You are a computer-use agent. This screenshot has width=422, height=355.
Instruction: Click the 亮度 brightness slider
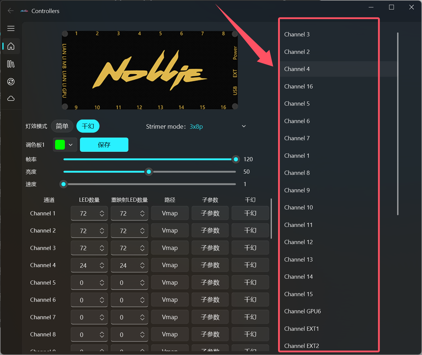click(x=150, y=172)
